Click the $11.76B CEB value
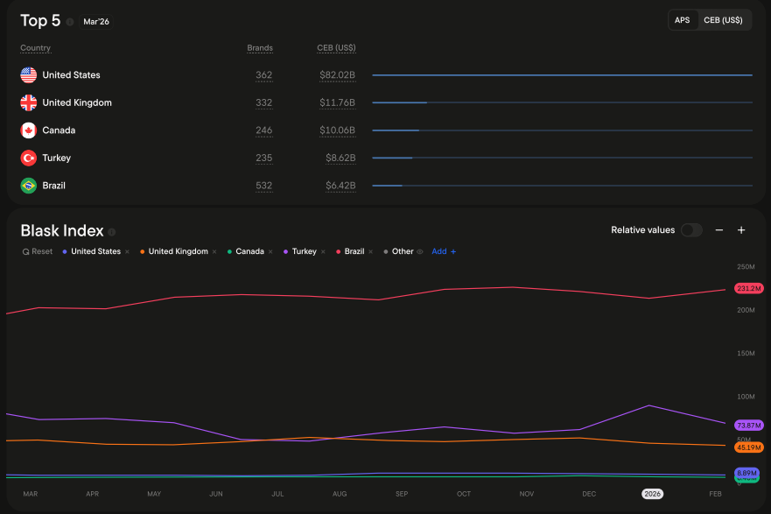This screenshot has width=771, height=514. tap(337, 102)
